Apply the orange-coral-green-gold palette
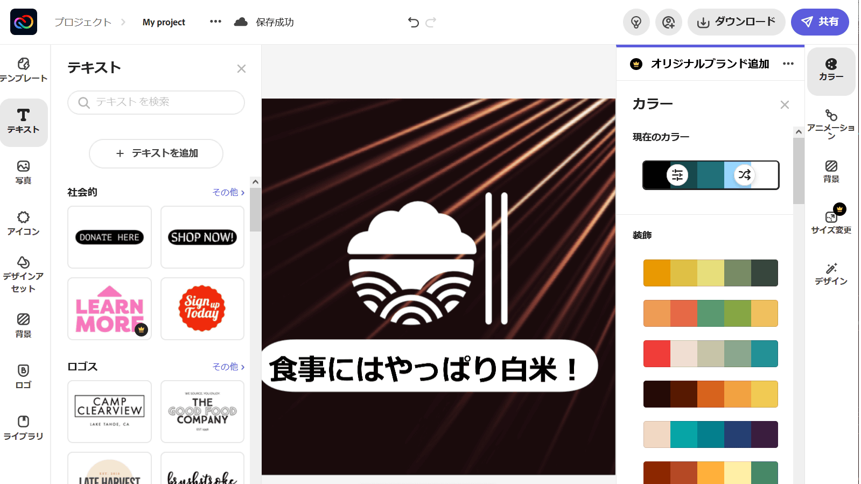 (711, 313)
